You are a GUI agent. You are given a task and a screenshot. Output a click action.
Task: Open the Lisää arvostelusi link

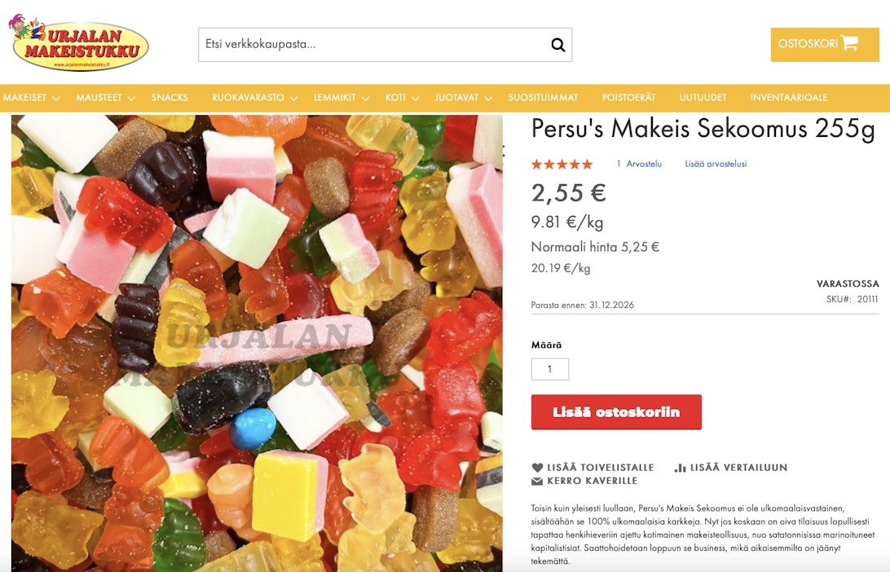(x=716, y=164)
